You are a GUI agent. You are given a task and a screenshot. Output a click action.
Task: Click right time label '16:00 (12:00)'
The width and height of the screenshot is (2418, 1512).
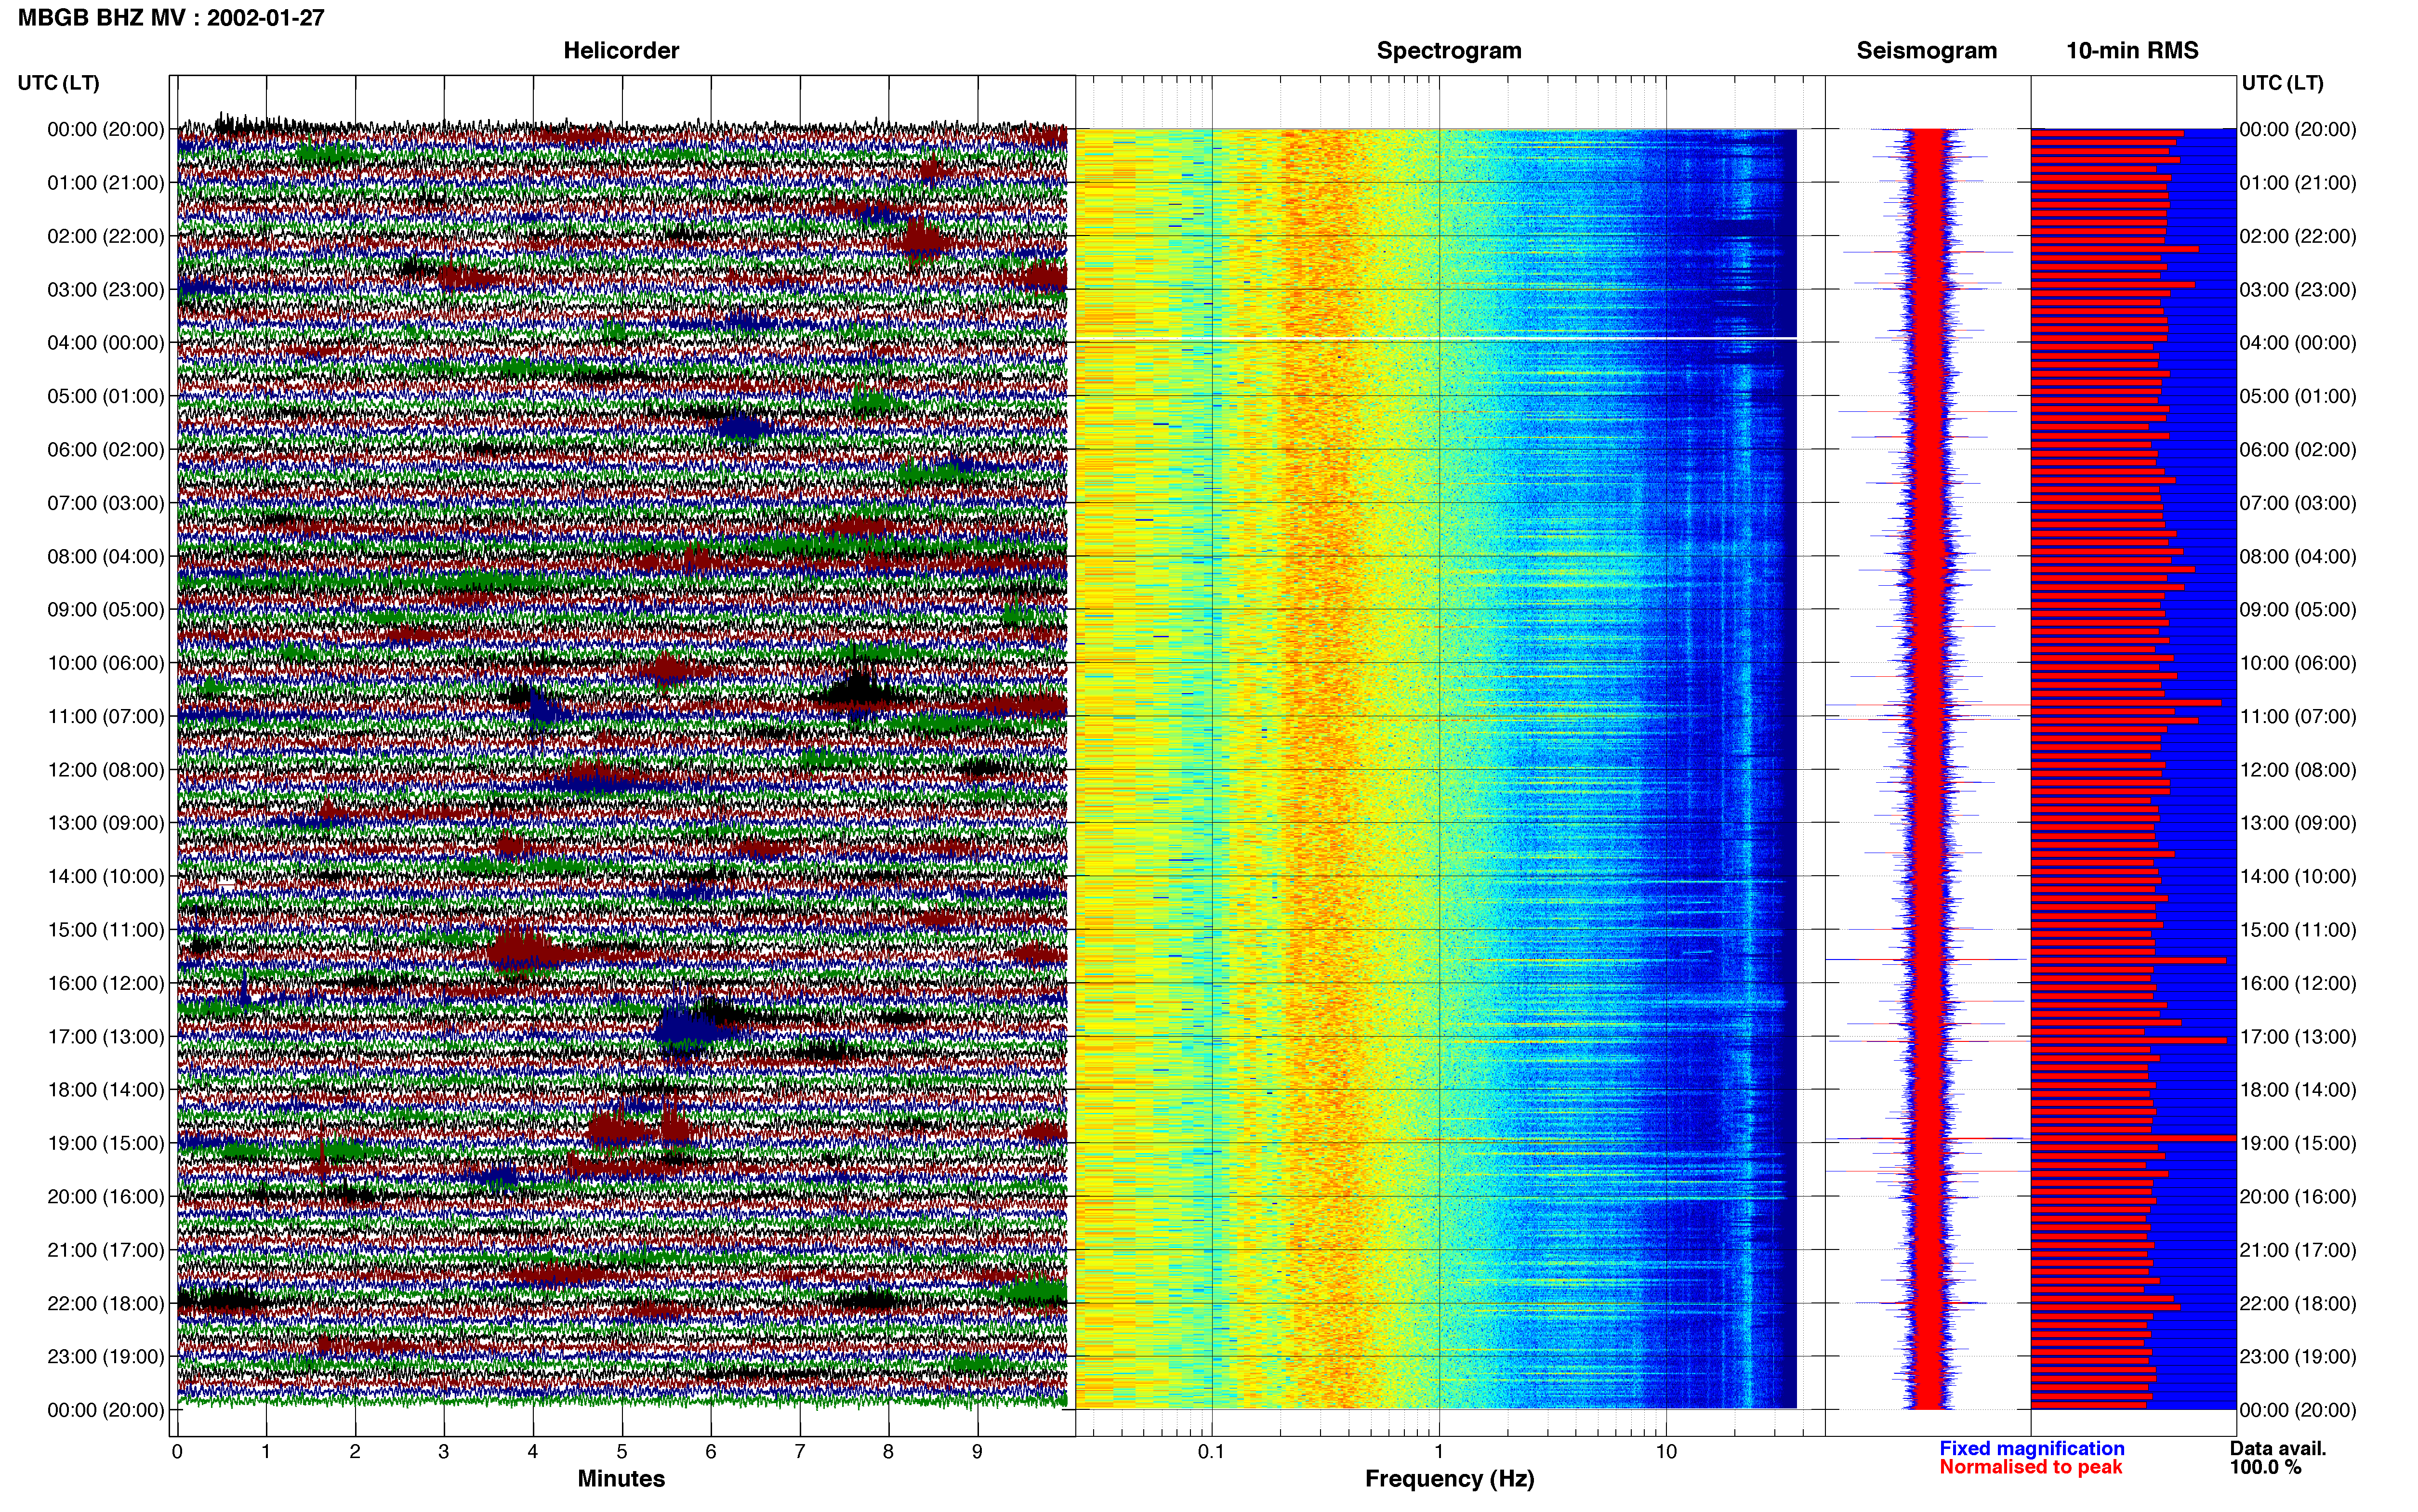pyautogui.click(x=2298, y=983)
